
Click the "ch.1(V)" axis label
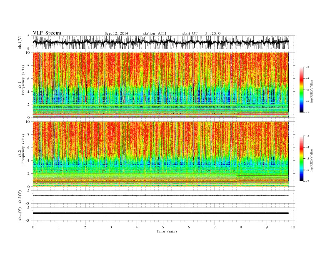(x=20, y=42)
